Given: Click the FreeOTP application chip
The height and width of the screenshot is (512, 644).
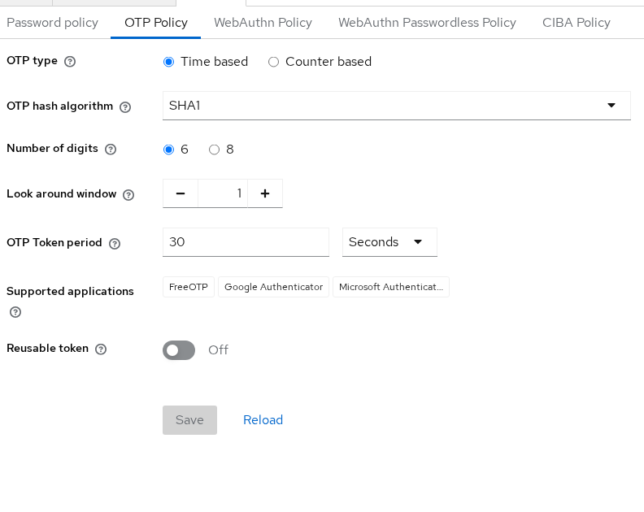Looking at the screenshot, I should tap(189, 287).
